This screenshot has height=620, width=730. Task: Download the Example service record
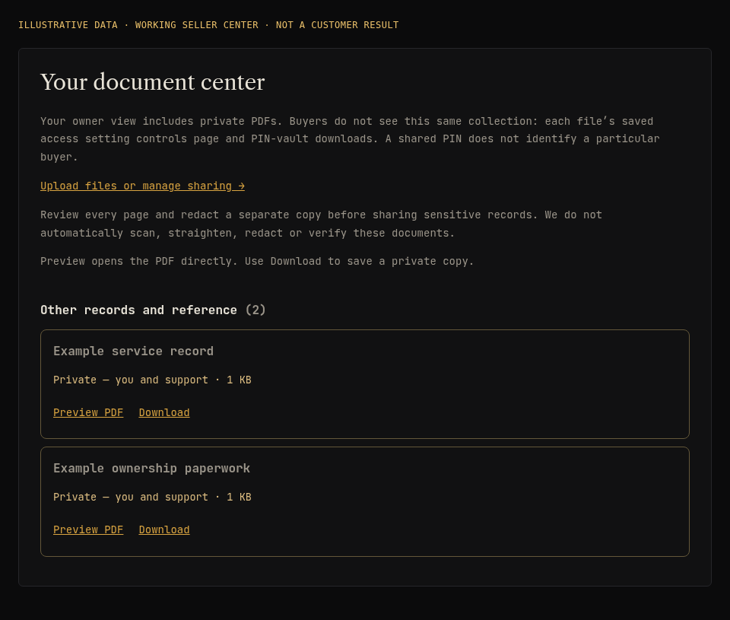(x=164, y=413)
